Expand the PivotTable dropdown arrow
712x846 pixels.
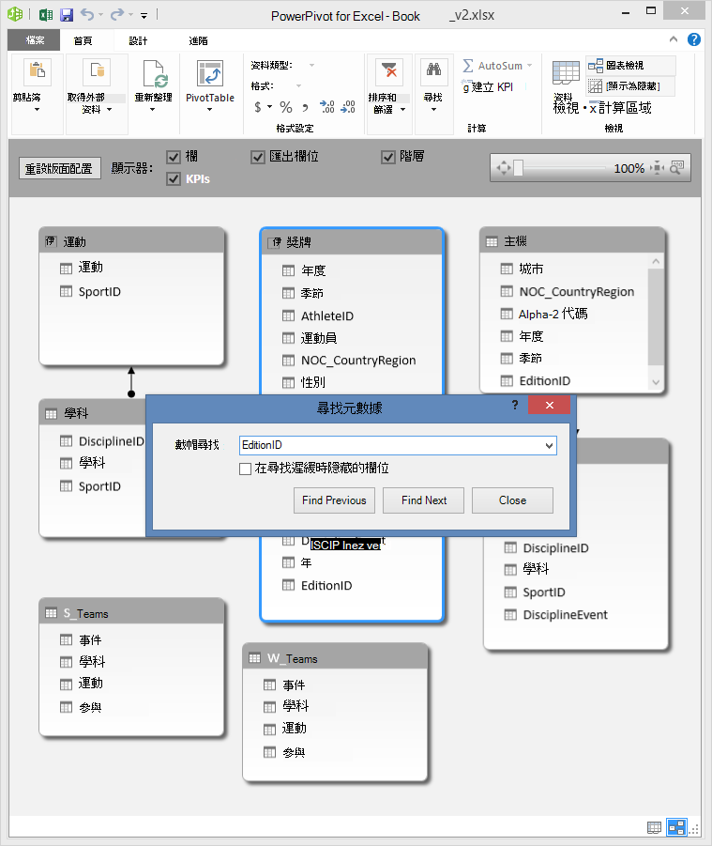[x=210, y=110]
